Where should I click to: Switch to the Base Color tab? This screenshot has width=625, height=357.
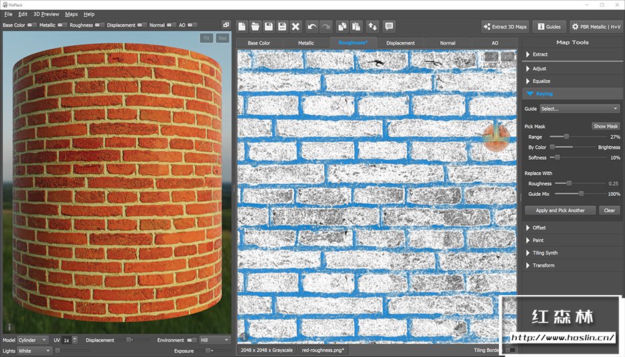(x=259, y=43)
